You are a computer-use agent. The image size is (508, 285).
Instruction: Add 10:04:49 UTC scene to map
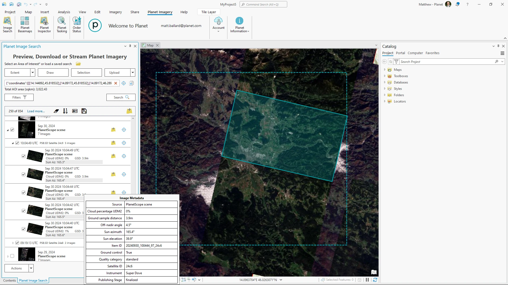click(113, 156)
